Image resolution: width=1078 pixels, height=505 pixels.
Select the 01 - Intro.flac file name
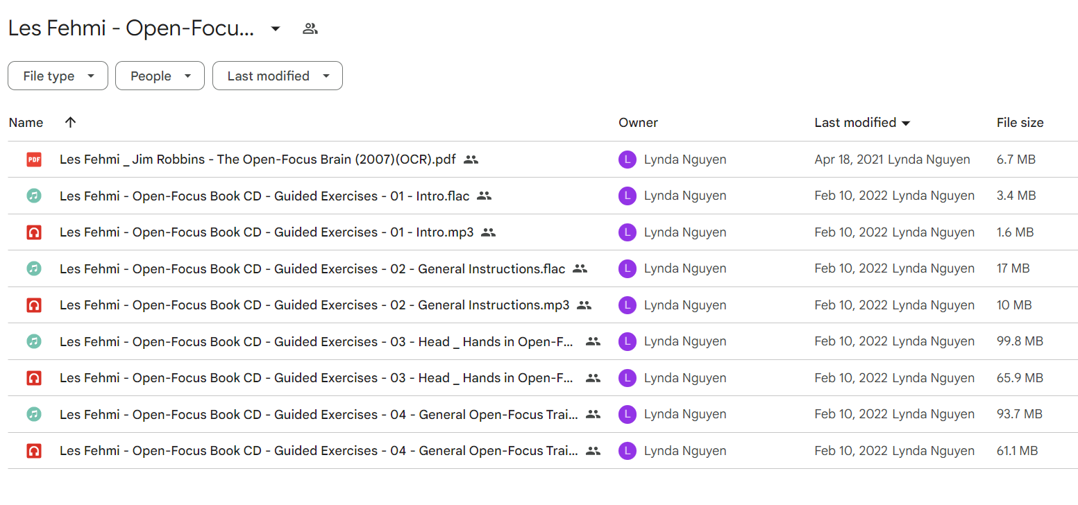coord(264,196)
